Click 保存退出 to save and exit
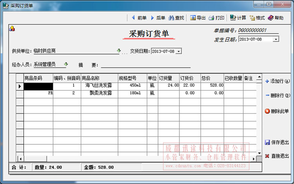 tap(278, 142)
